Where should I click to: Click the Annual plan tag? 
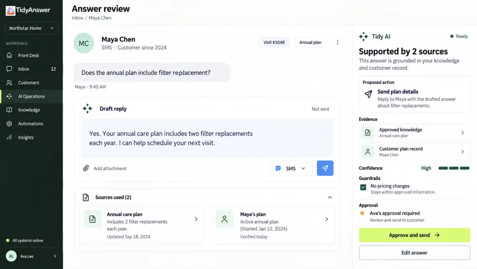(310, 42)
